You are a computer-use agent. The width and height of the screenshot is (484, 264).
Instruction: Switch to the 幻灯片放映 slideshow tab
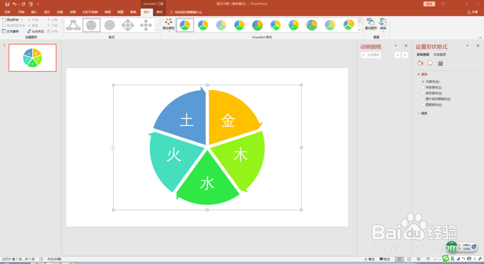(x=90, y=12)
